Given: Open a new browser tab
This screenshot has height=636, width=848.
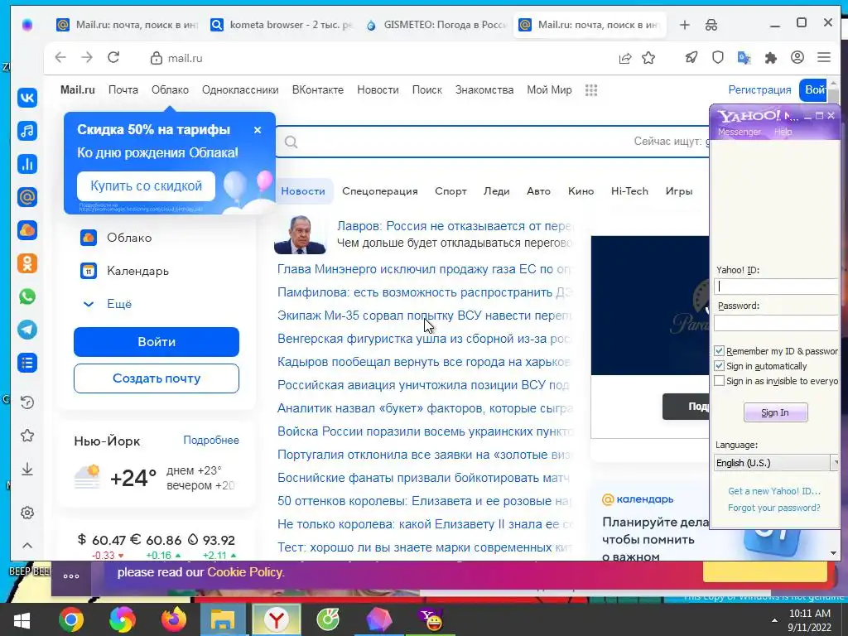Looking at the screenshot, I should point(685,25).
